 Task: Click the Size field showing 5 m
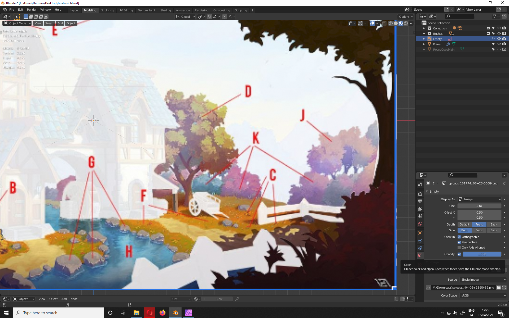[x=479, y=206]
